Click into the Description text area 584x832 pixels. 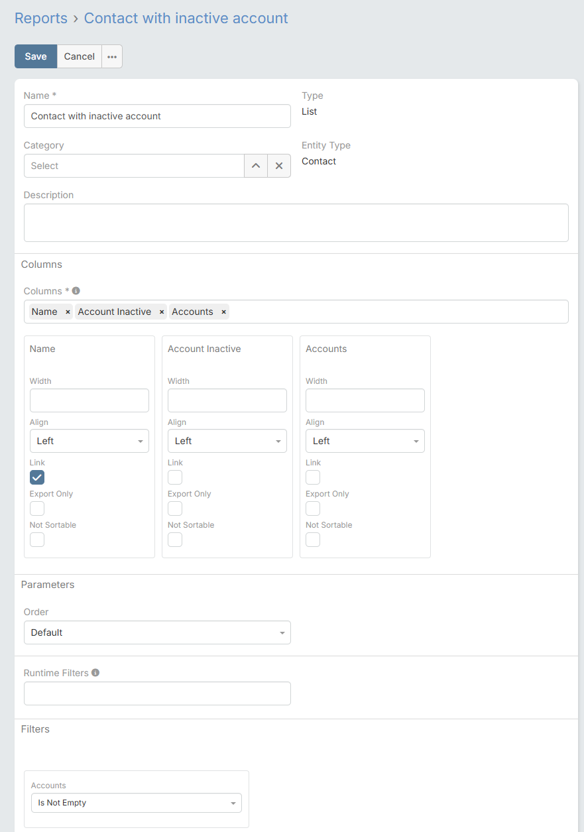click(x=296, y=223)
